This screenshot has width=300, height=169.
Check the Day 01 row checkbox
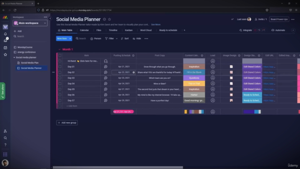60,67
